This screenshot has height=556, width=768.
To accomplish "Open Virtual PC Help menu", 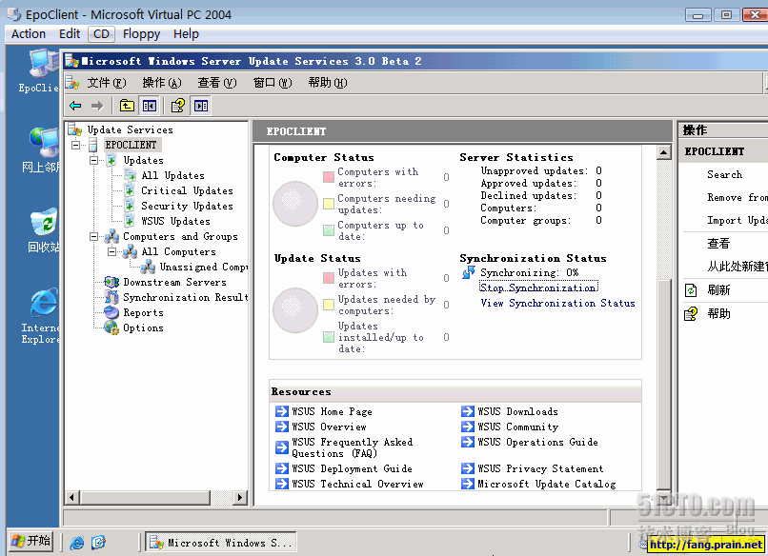I will [186, 33].
